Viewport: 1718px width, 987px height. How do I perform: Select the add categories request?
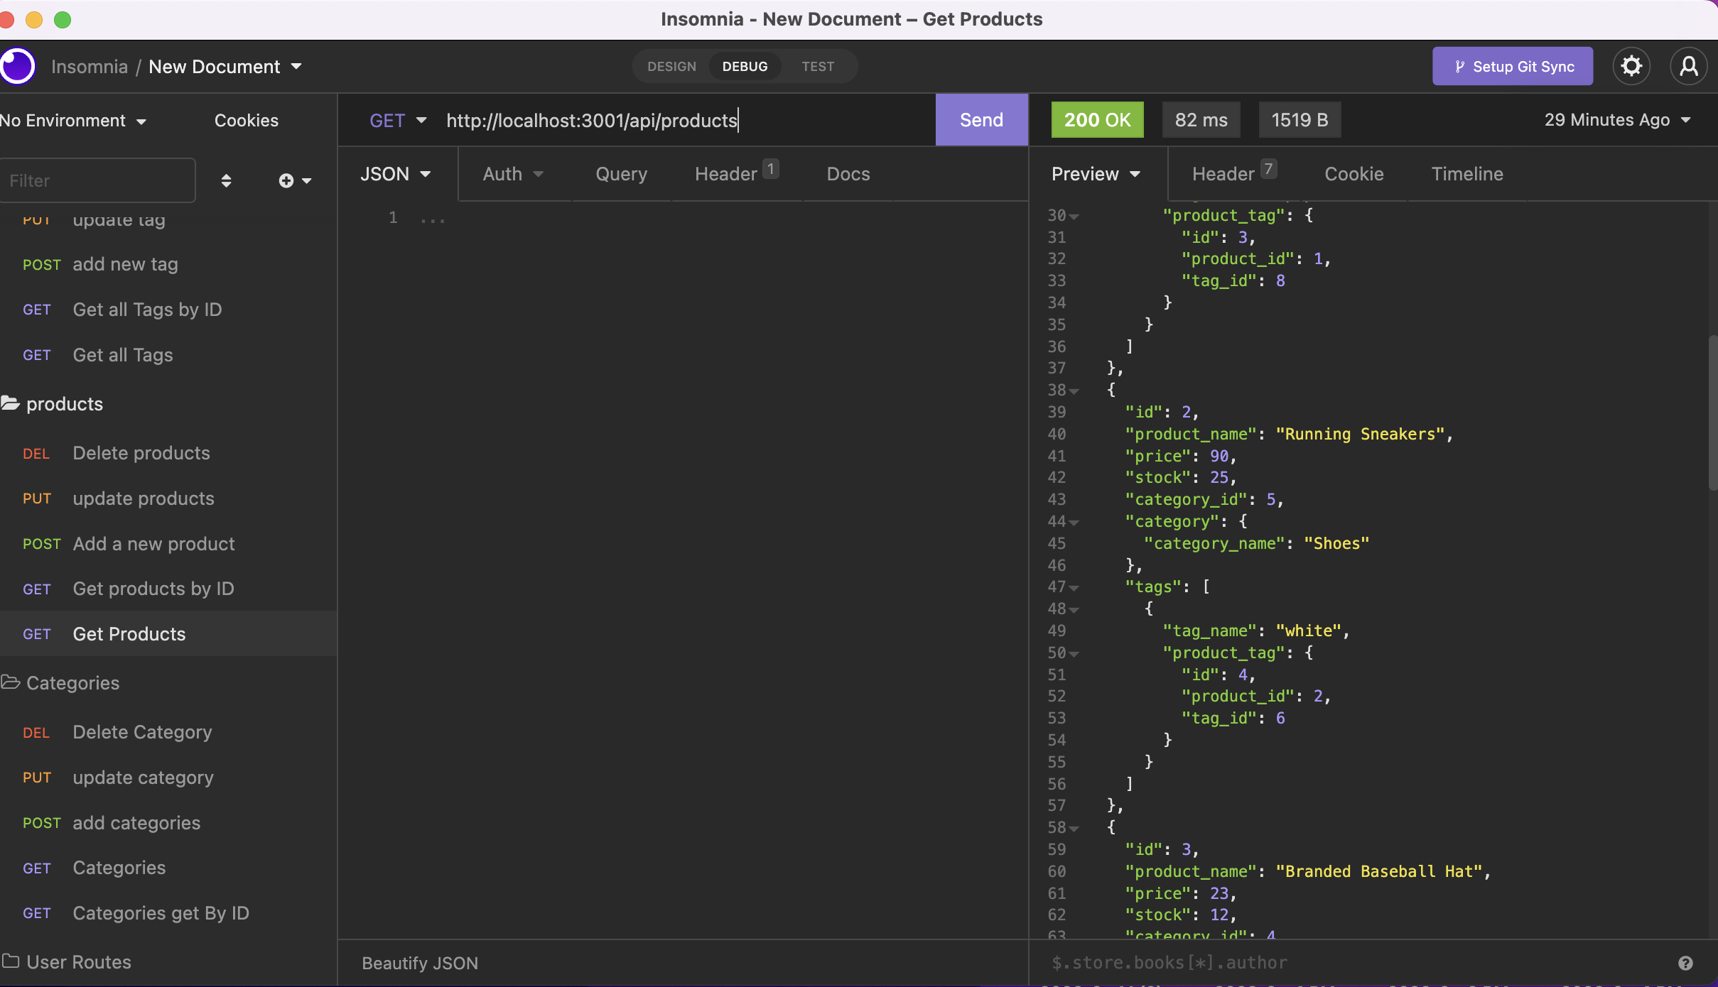point(168,823)
